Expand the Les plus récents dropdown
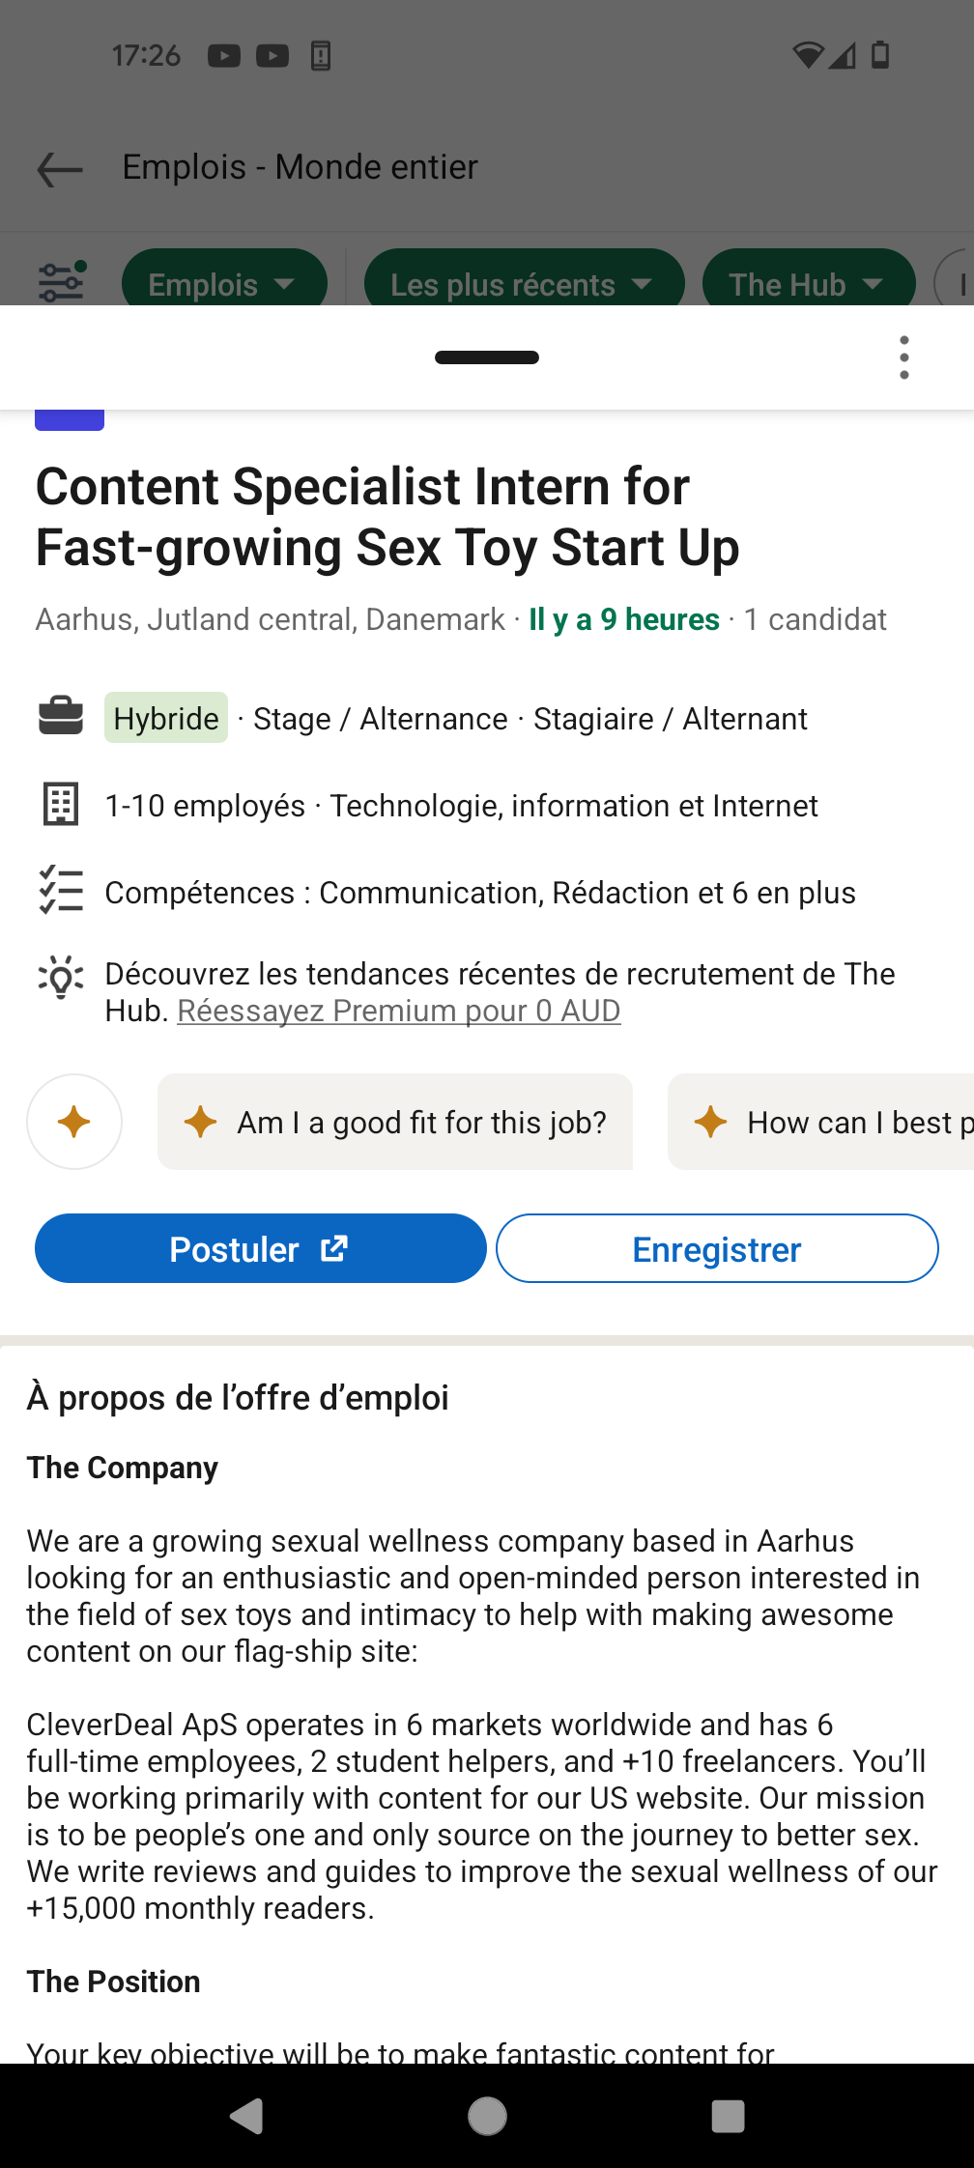Viewport: 974px width, 2168px height. click(524, 283)
